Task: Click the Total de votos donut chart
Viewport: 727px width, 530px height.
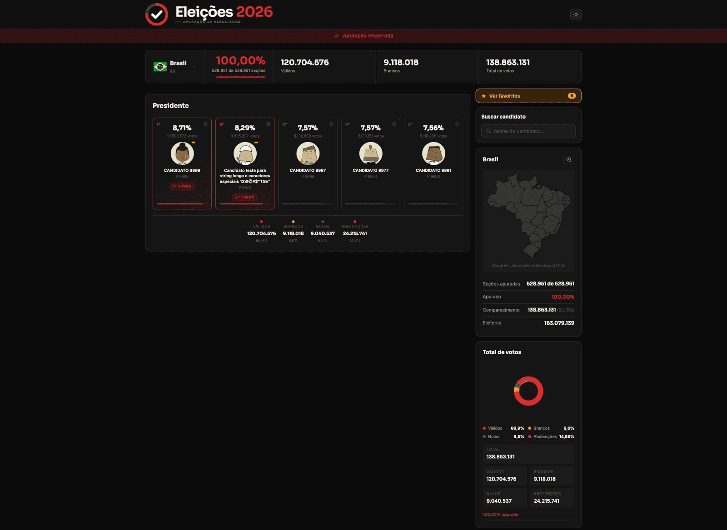Action: (x=528, y=391)
